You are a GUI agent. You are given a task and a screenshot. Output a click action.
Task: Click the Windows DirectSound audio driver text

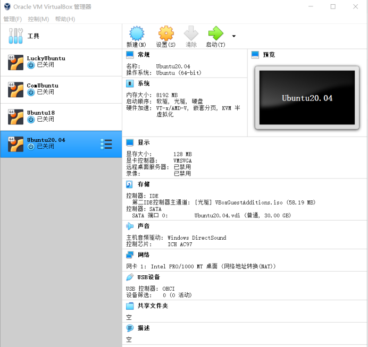pyautogui.click(x=197, y=238)
